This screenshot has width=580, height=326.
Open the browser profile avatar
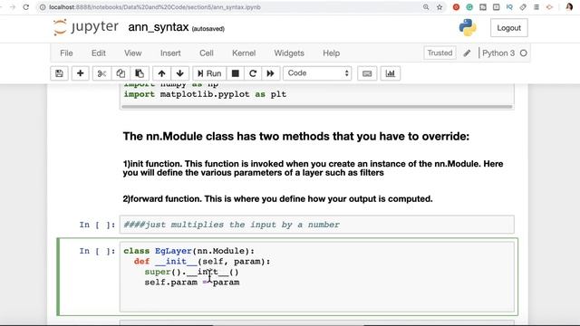[569, 7]
